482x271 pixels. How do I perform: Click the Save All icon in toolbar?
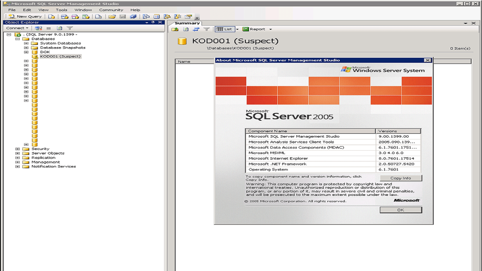click(133, 16)
